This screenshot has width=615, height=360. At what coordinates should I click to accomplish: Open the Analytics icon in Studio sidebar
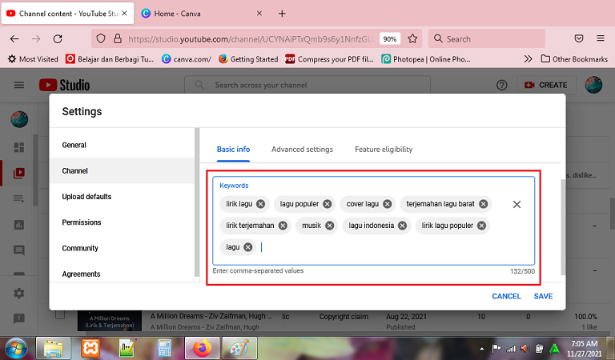pyautogui.click(x=19, y=225)
